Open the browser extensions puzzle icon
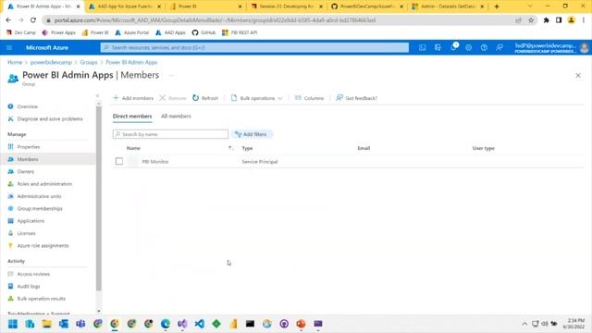The image size is (592, 333). click(x=546, y=20)
